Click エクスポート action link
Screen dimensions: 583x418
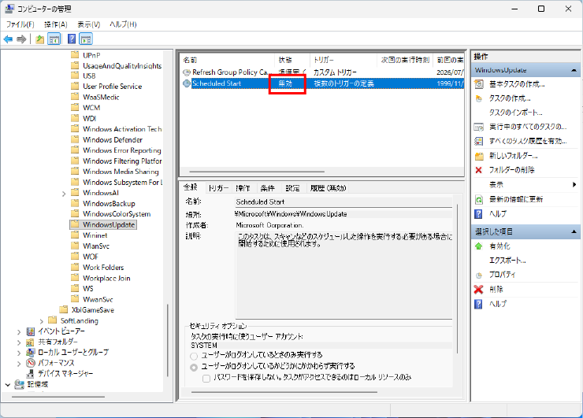coord(507,261)
